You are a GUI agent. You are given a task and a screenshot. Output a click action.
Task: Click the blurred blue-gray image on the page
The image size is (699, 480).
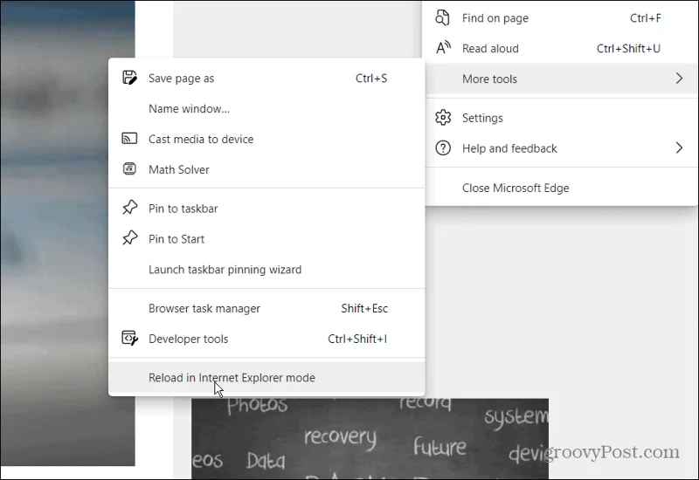[x=67, y=233]
